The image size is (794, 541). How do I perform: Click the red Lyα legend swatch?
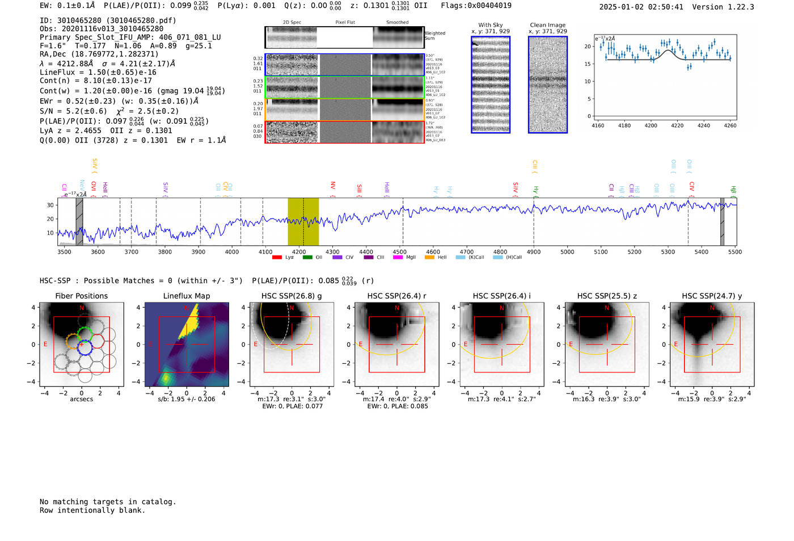click(x=277, y=258)
